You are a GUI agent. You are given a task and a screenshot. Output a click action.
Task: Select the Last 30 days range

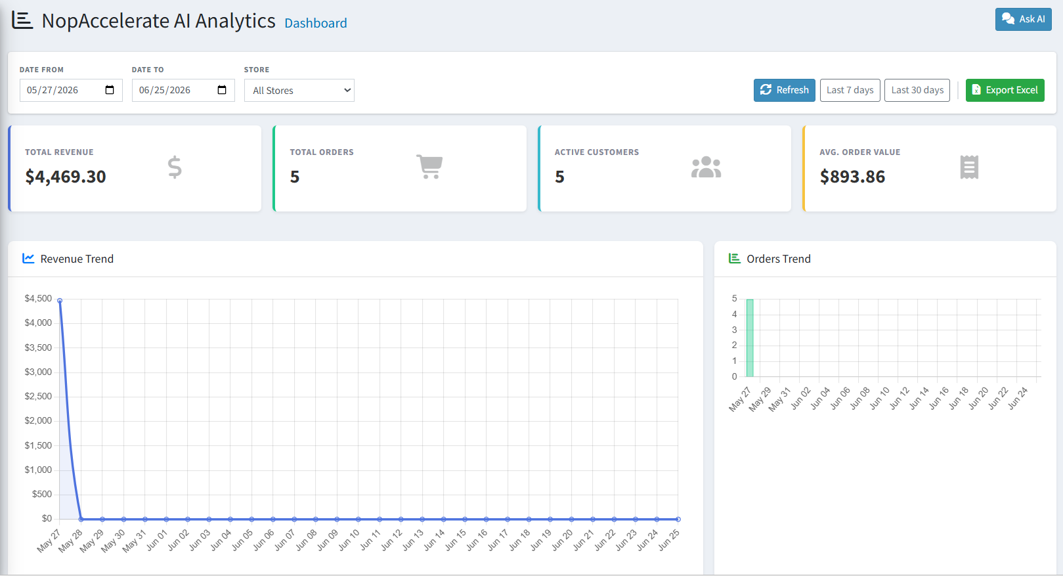coord(917,90)
